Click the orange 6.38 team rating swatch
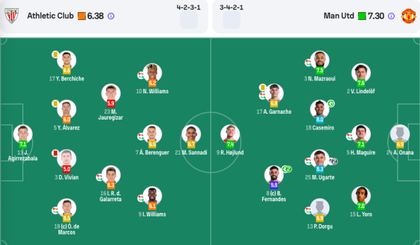Viewport: 420px width, 245px height. pos(82,16)
